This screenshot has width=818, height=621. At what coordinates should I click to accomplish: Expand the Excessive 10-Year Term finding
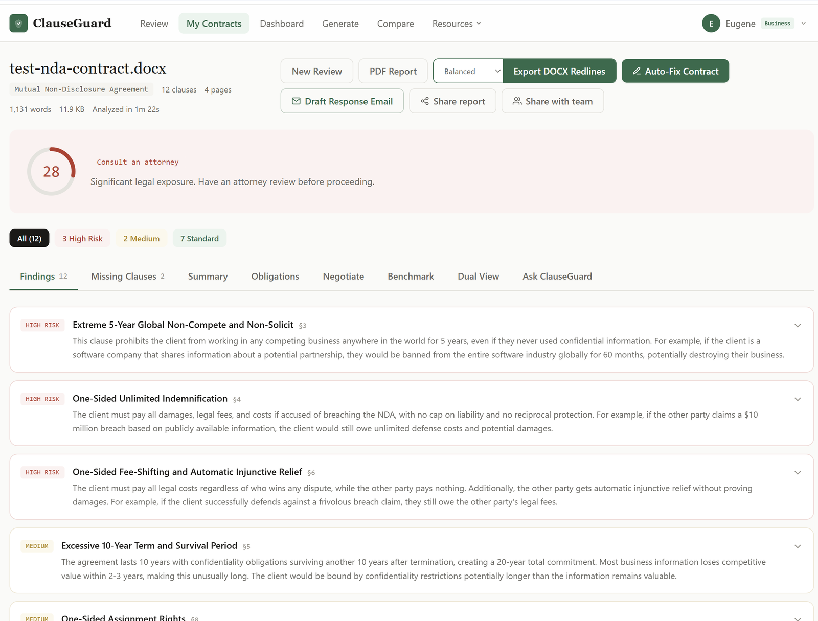pos(797,546)
